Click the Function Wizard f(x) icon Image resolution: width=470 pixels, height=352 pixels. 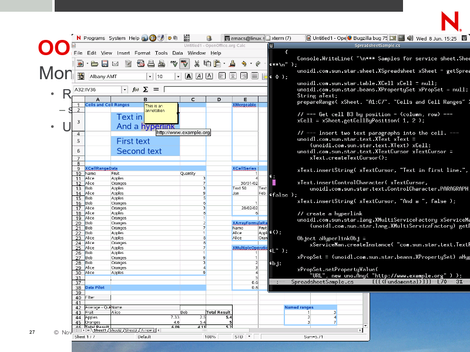136,90
